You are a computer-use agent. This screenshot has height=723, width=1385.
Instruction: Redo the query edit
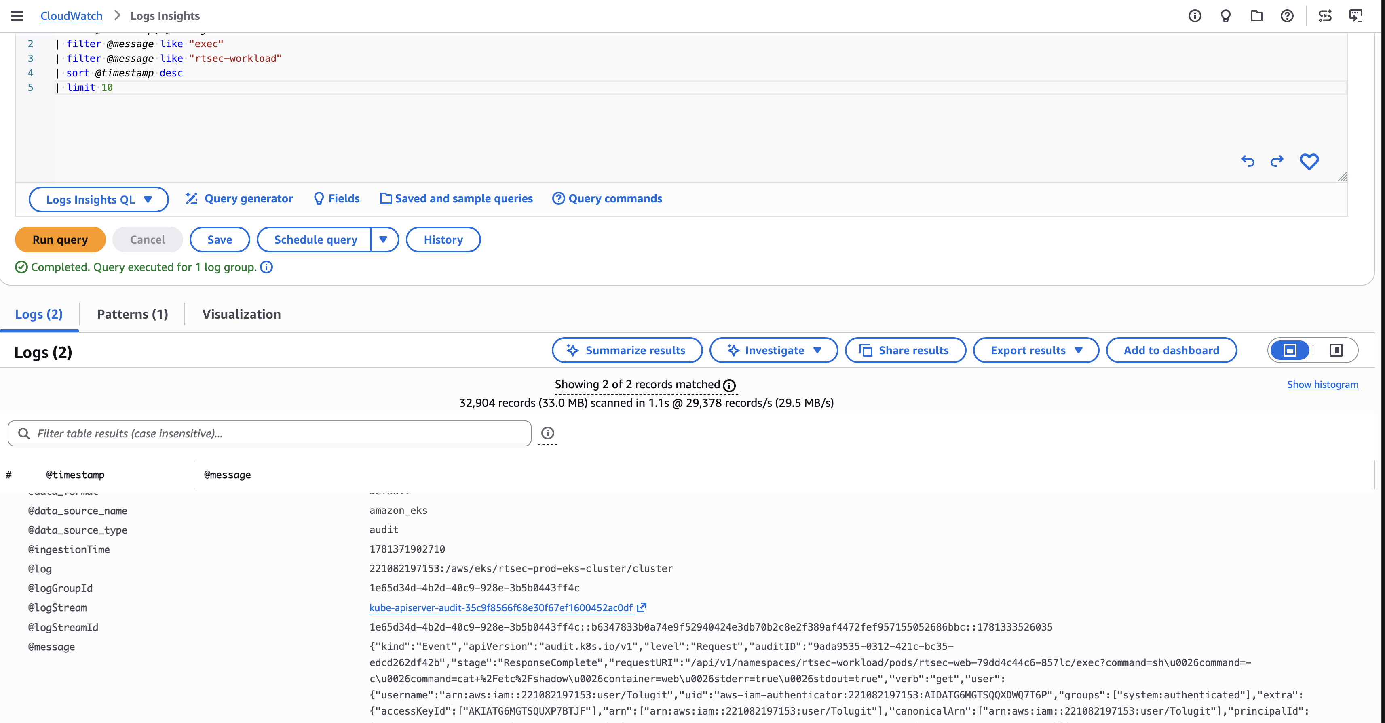1277,161
